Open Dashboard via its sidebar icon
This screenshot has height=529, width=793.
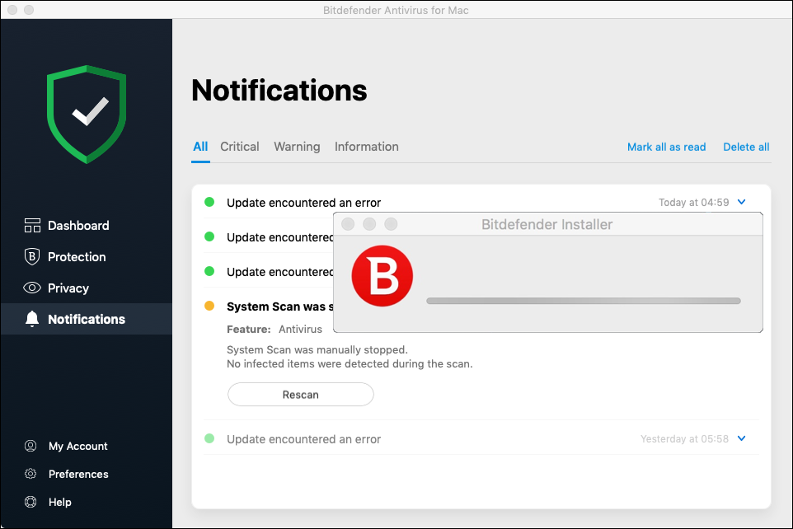[32, 226]
